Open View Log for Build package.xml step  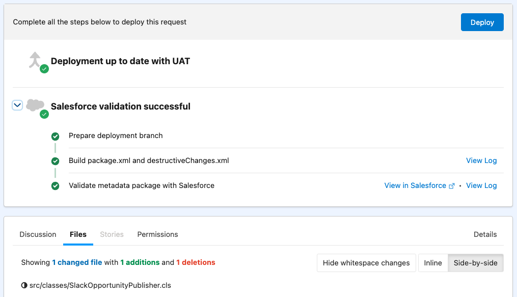coord(481,160)
